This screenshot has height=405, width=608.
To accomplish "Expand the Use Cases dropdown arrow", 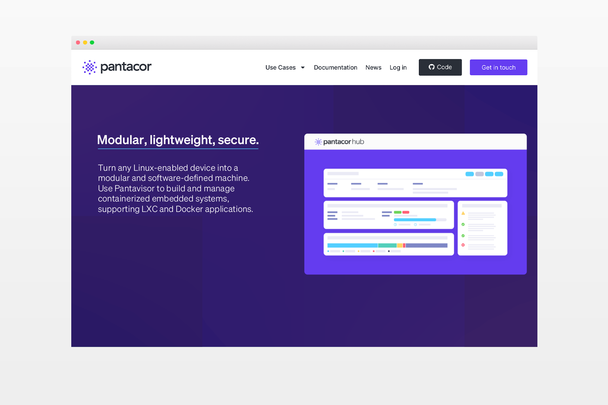I will point(303,67).
